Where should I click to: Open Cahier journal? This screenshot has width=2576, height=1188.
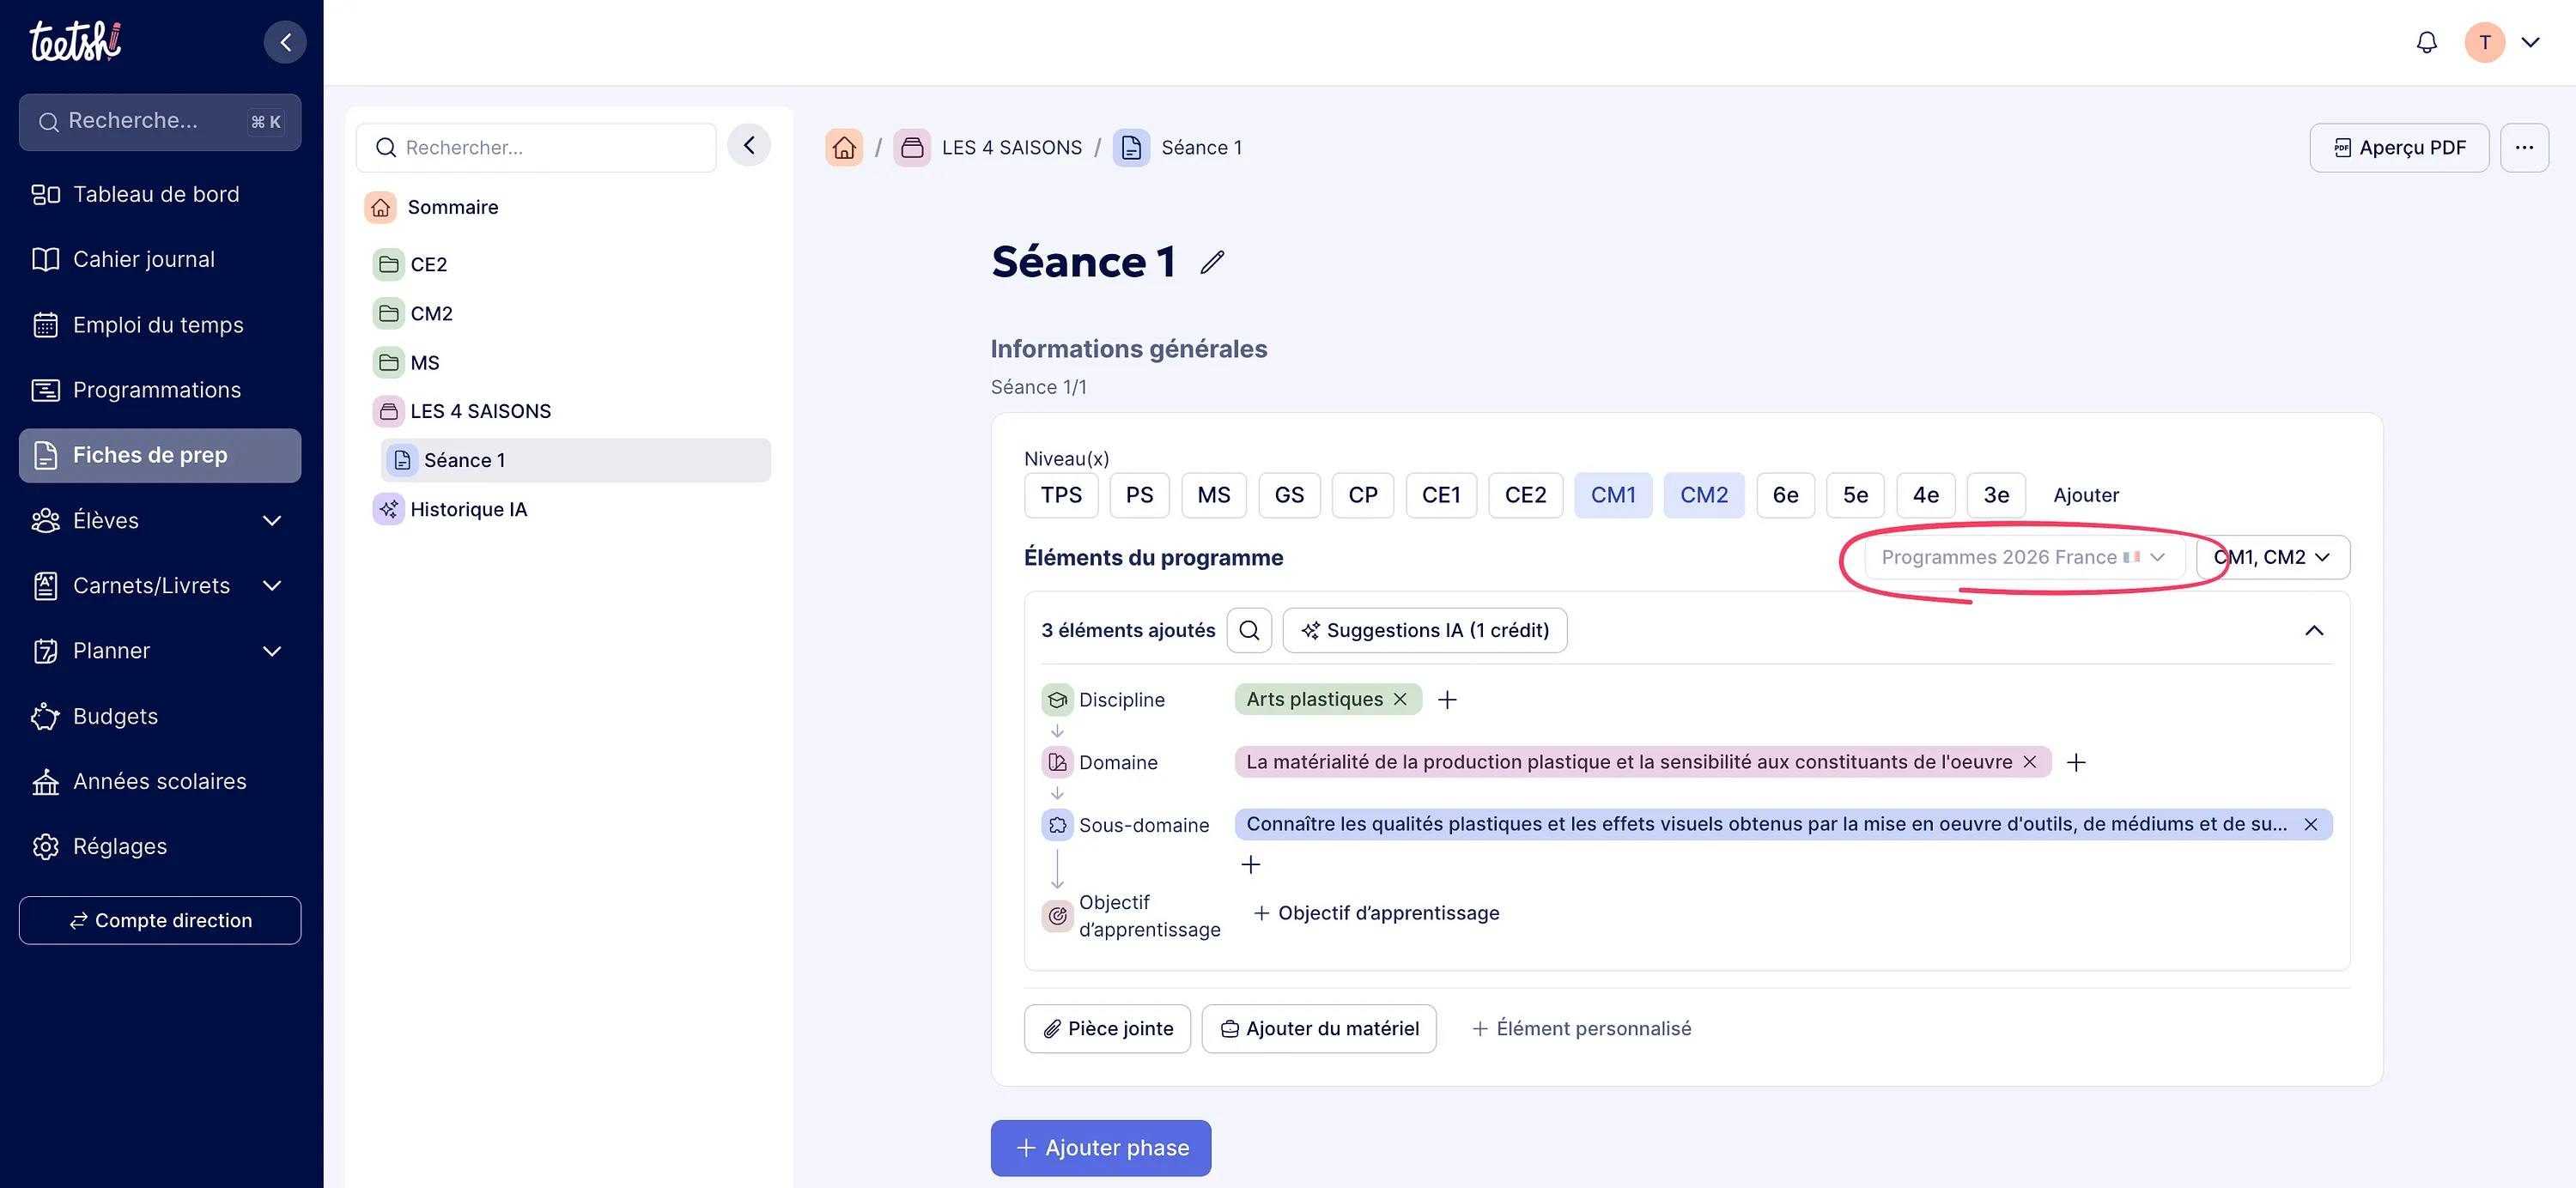click(160, 260)
